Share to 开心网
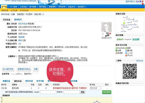The width and height of the screenshot is (145, 103). point(129,55)
